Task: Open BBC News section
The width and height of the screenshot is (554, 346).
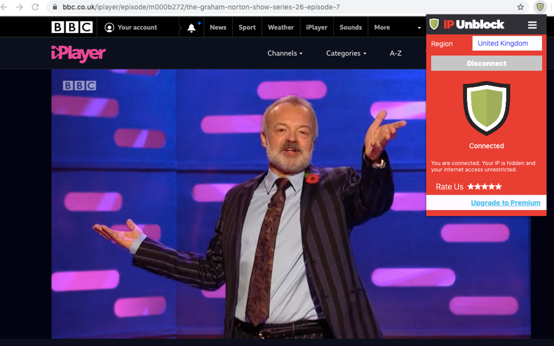Action: pyautogui.click(x=218, y=27)
